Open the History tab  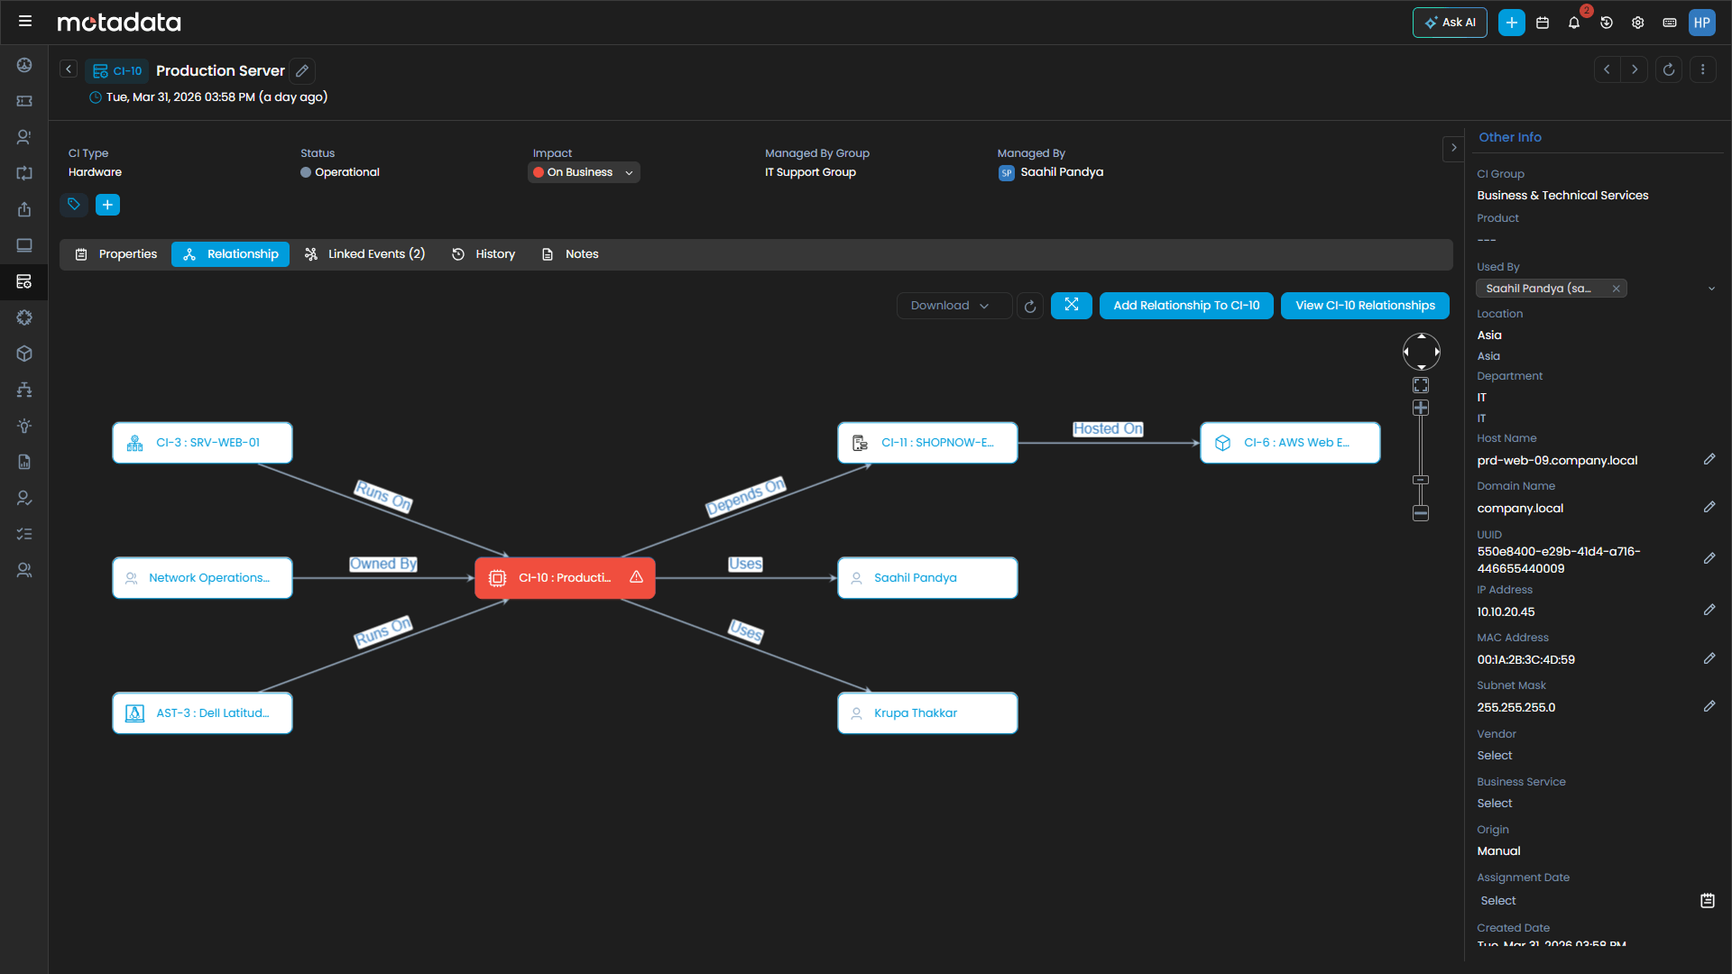click(483, 253)
